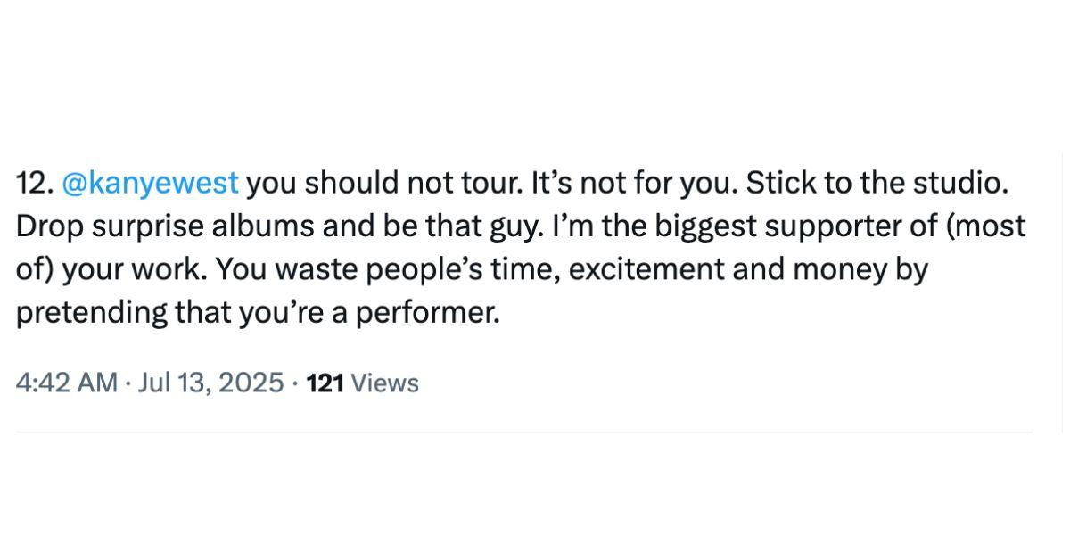Click the sentence 'Stick to the studio.'
This screenshot has height=560, width=1070.
877,184
